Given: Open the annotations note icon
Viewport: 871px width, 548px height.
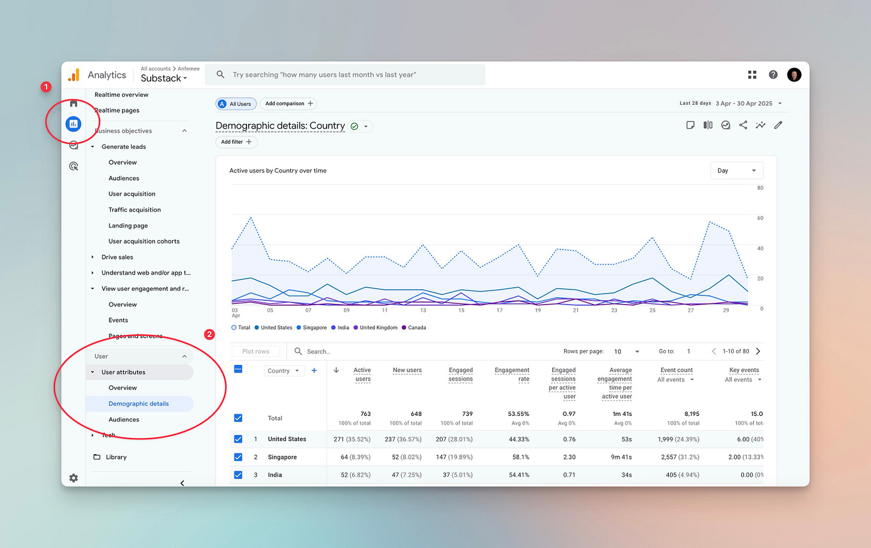Looking at the screenshot, I should click(x=690, y=125).
